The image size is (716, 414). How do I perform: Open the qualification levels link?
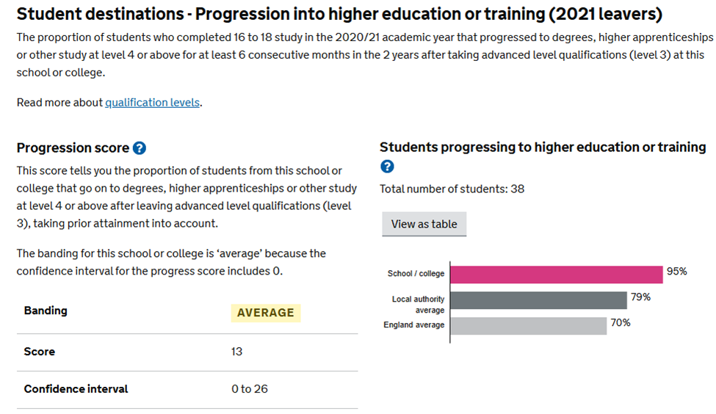[x=152, y=103]
